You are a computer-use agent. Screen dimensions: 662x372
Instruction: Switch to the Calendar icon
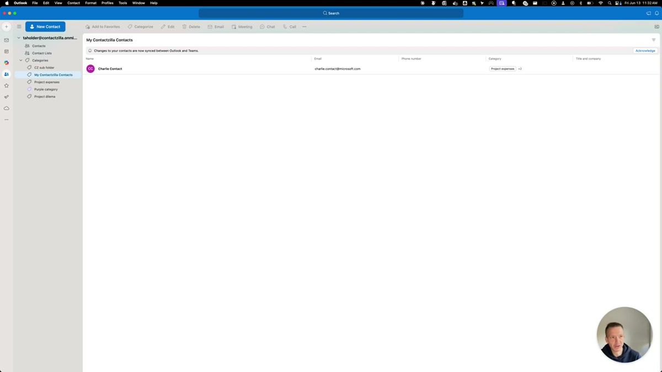6,51
